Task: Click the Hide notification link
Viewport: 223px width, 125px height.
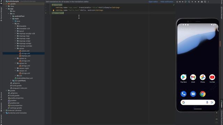Action: pyautogui.click(x=167, y=2)
